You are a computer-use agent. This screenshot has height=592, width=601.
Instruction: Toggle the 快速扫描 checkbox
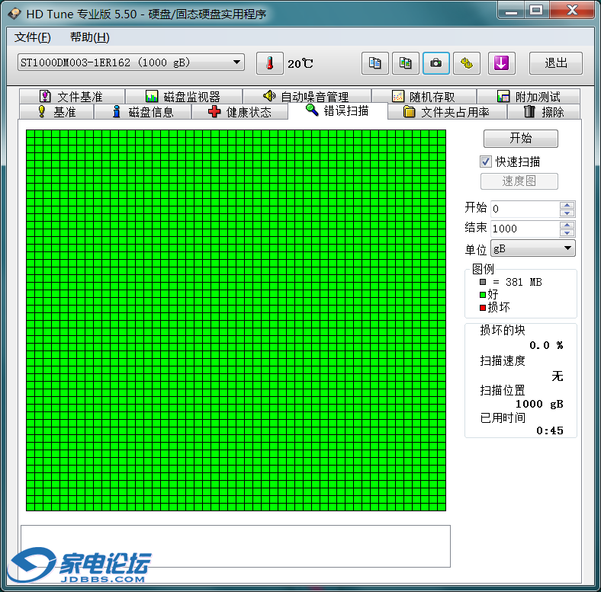point(485,162)
